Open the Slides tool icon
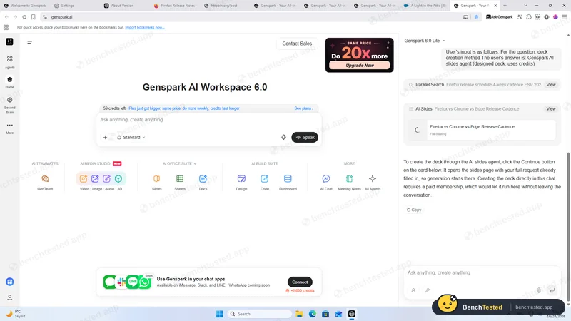Image resolution: width=571 pixels, height=321 pixels. pos(156,179)
